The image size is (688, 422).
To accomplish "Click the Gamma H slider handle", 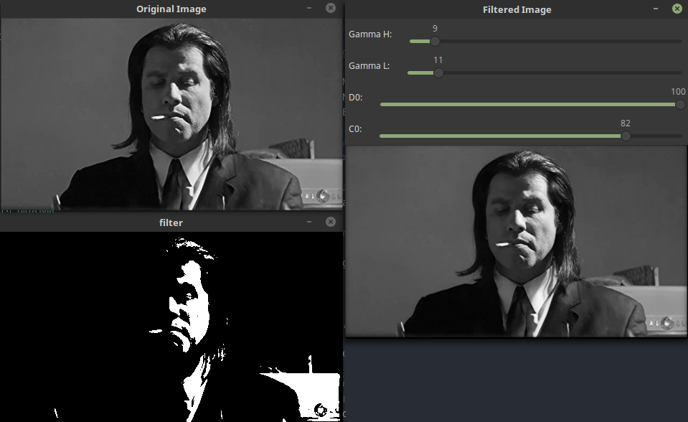I will click(x=435, y=42).
